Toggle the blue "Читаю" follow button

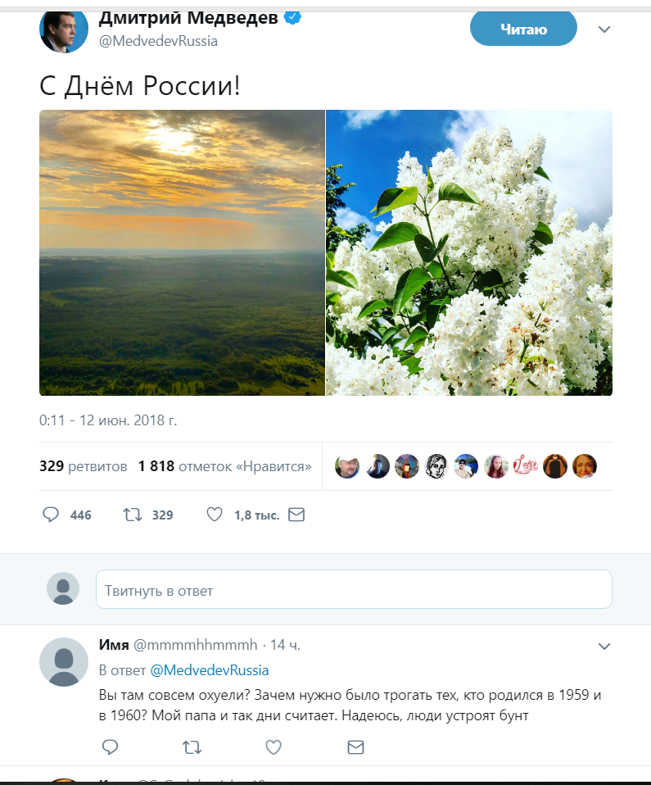[x=523, y=29]
